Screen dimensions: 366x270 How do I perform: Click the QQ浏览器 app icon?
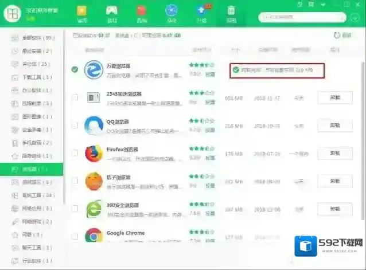92,126
